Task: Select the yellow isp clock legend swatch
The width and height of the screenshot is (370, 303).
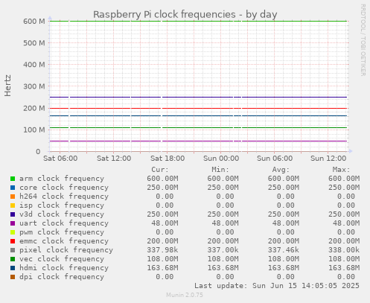Action: [13, 205]
